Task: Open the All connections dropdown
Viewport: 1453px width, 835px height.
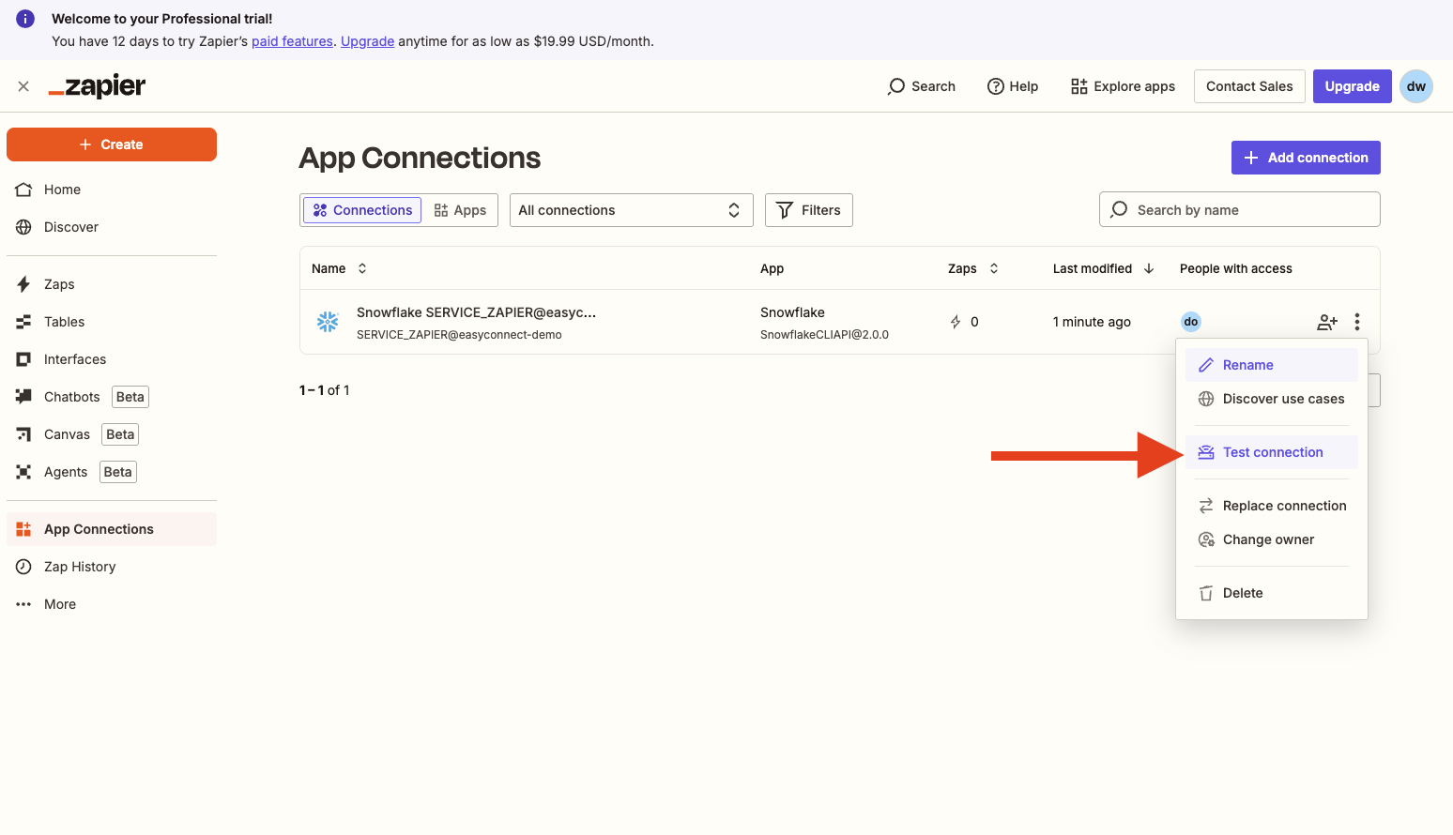Action: [631, 210]
